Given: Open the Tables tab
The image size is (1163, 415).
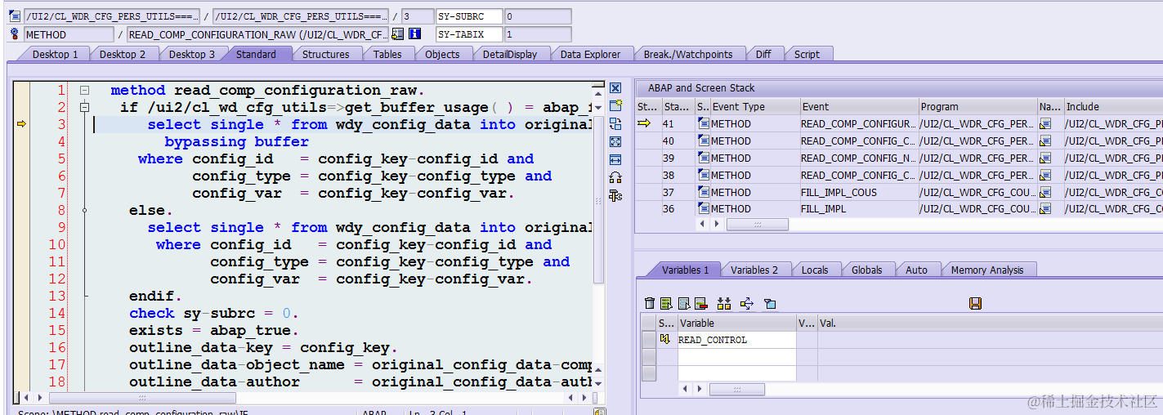Looking at the screenshot, I should coord(387,54).
